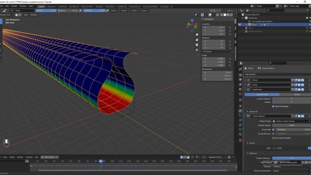Screen dimensions: 311x175
Task: Enable Normalize Weights checkbox
Action: point(273,138)
